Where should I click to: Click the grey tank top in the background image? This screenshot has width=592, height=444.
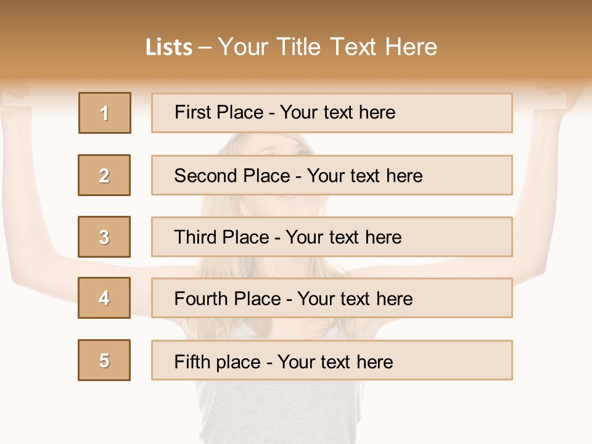point(290,395)
